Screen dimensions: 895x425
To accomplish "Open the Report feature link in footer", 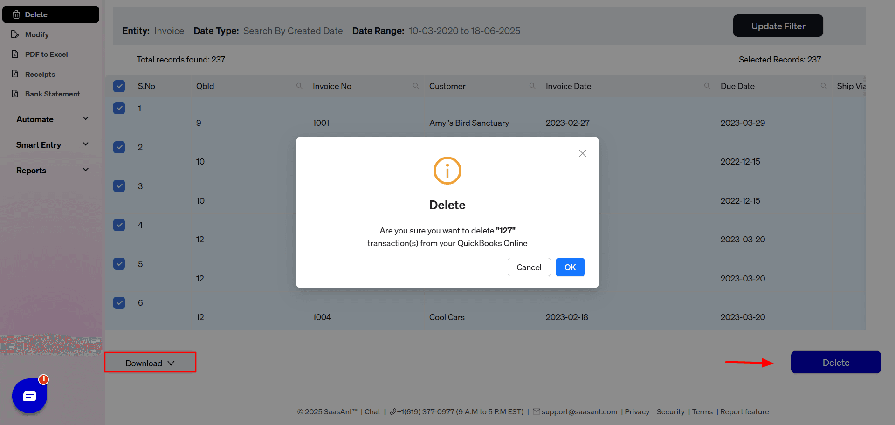I will (744, 412).
